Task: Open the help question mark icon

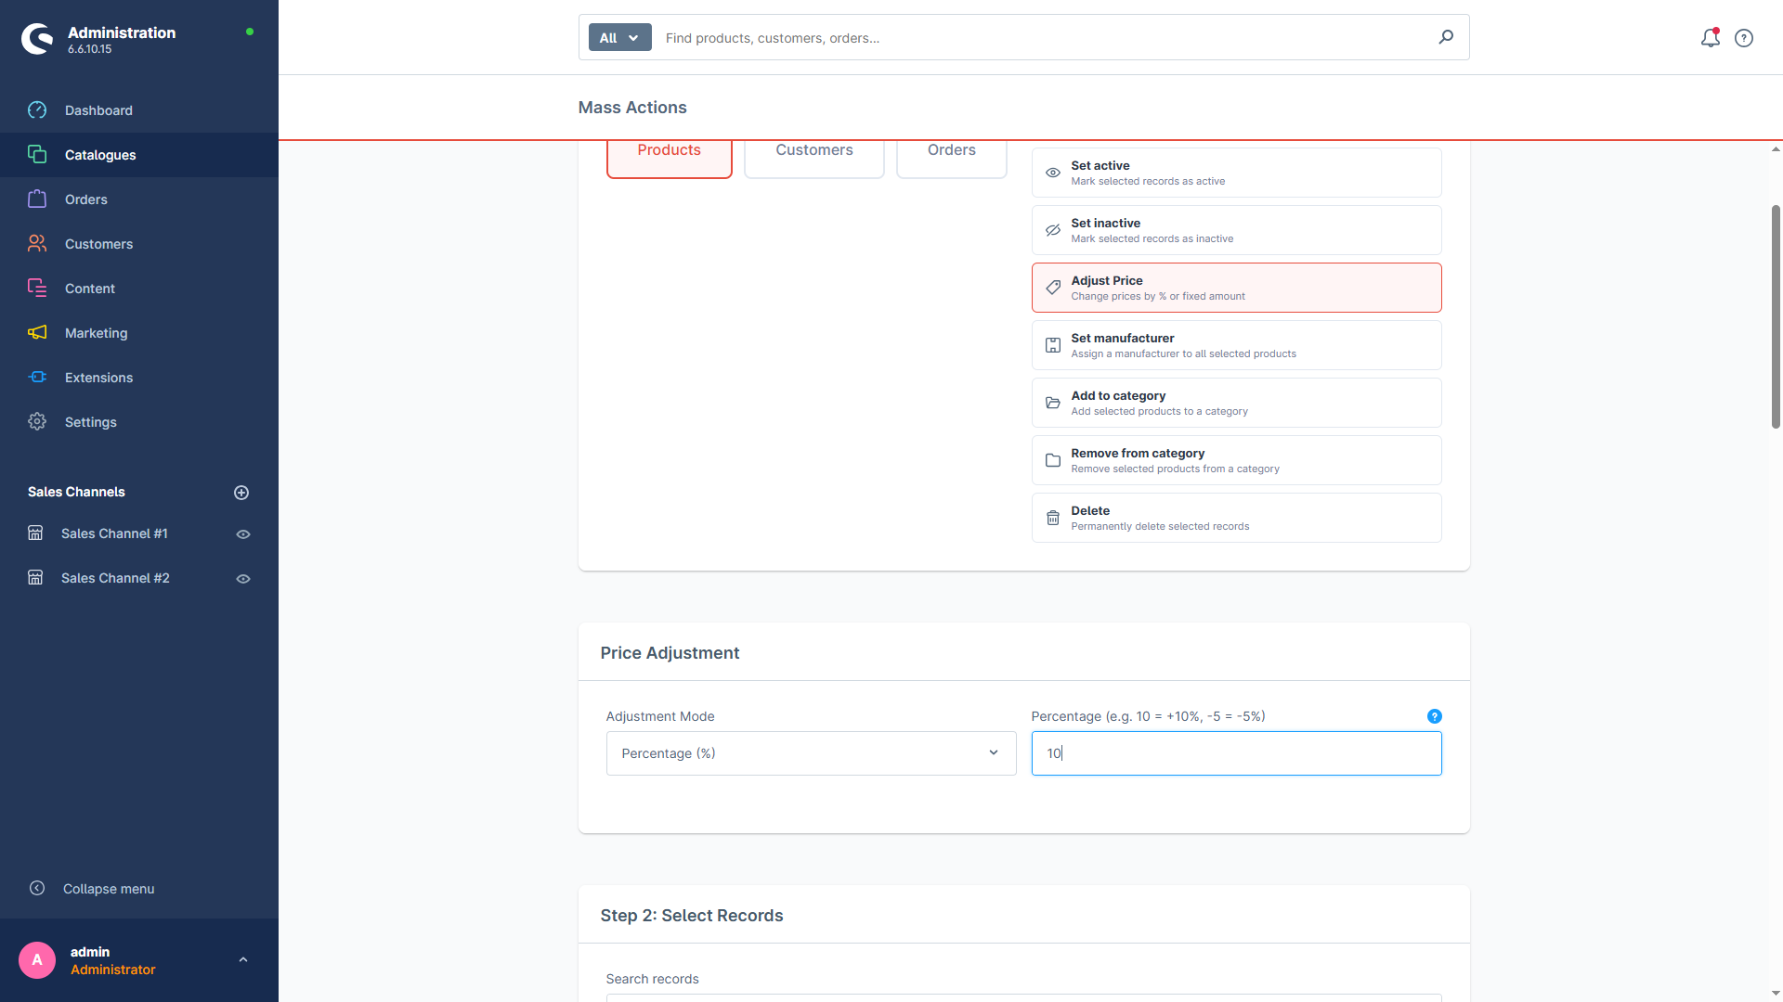Action: point(1744,38)
